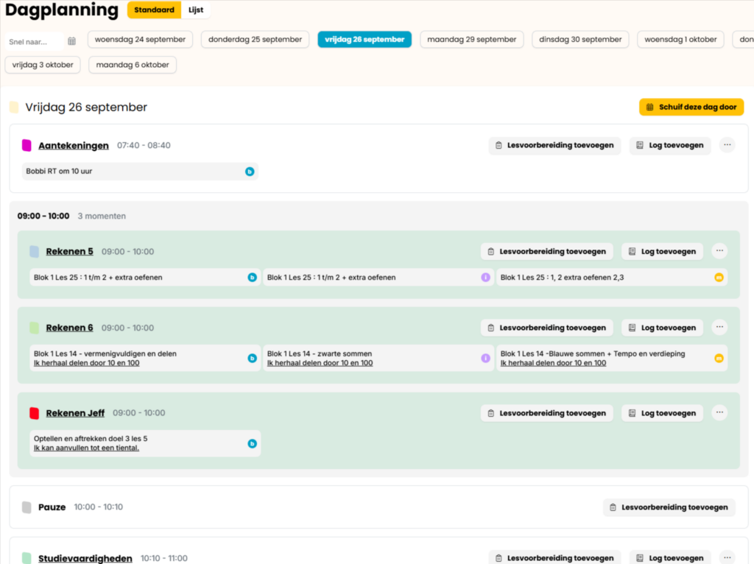Open the three-dot menu for Rekenen 5

point(719,251)
